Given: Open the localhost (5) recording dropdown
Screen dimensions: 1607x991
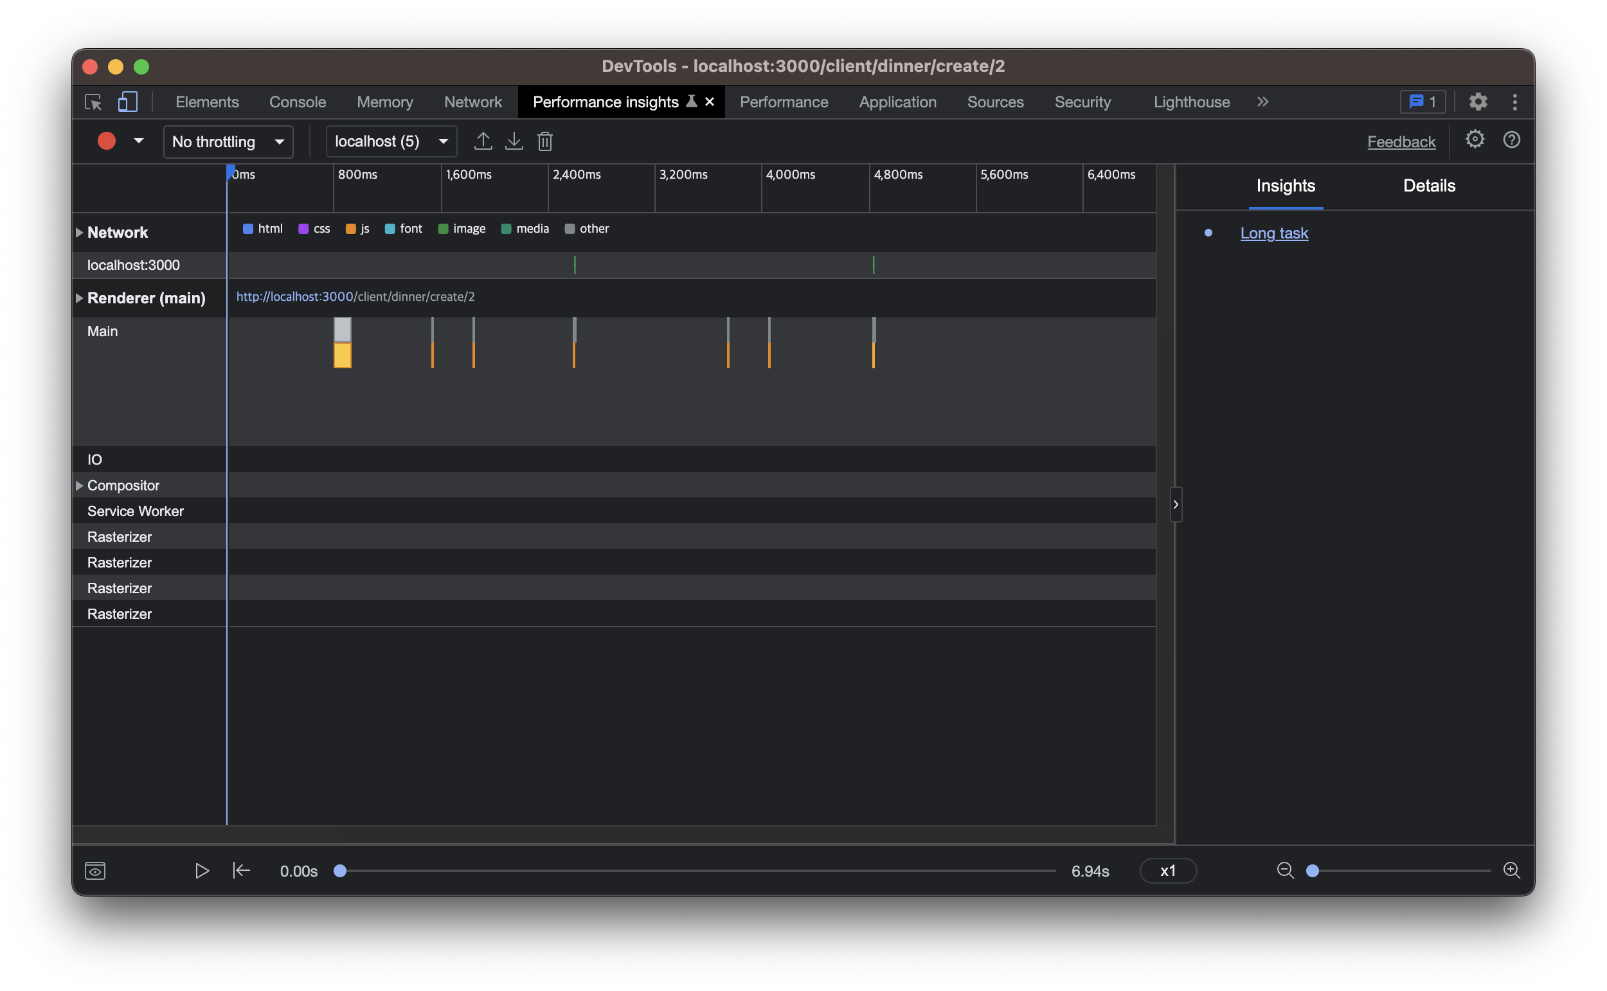Looking at the screenshot, I should pyautogui.click(x=391, y=141).
